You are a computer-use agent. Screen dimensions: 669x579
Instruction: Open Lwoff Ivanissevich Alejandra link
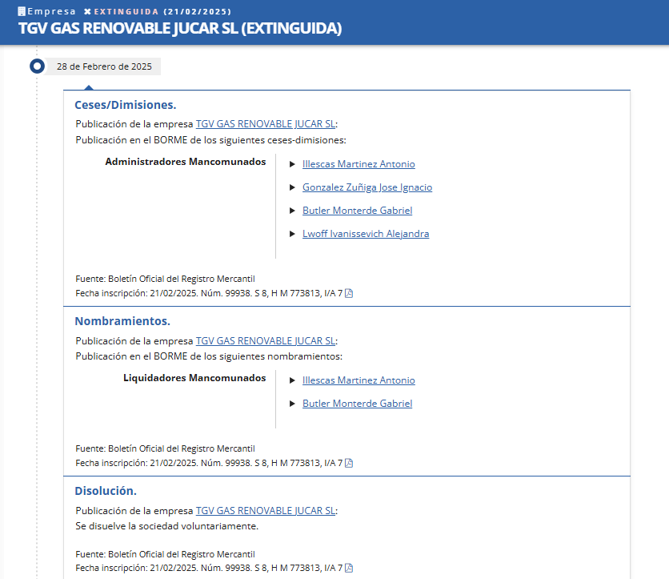(366, 234)
